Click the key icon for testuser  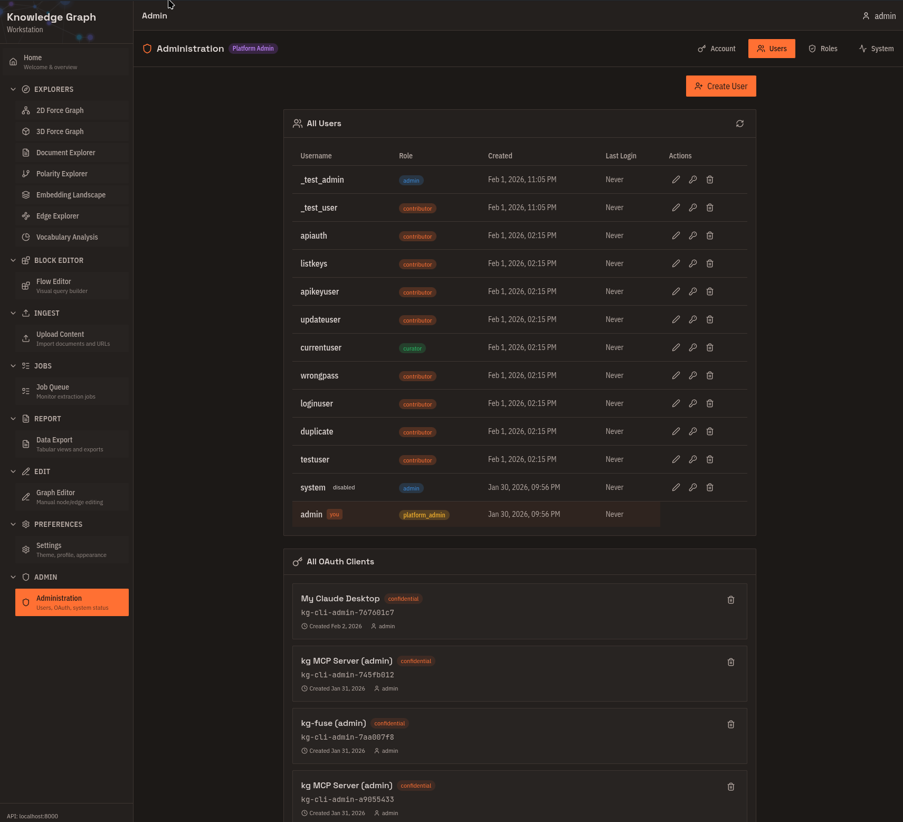(x=692, y=459)
